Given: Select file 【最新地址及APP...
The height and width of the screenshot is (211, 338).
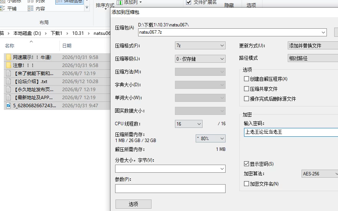Looking at the screenshot, I should (x=33, y=97).
